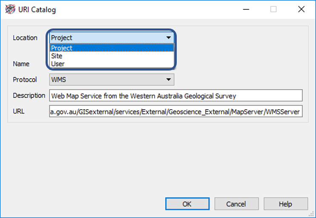Click the WMS Protocol combo box

click(x=106, y=79)
